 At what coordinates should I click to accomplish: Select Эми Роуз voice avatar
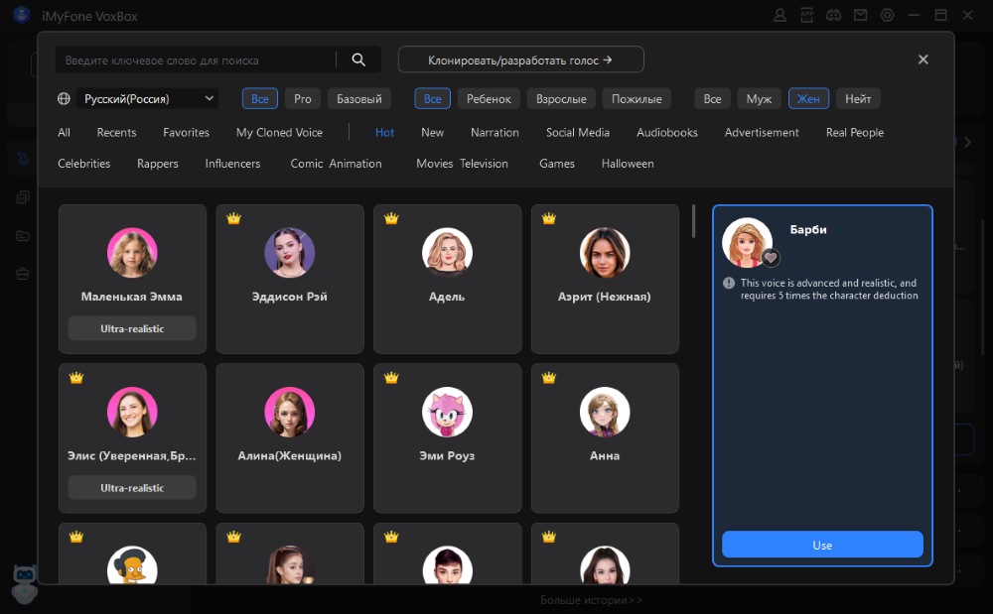click(447, 413)
